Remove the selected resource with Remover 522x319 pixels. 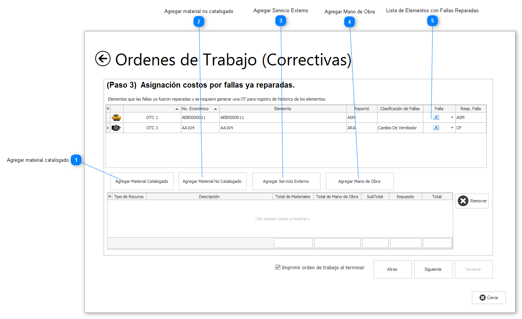click(x=472, y=201)
